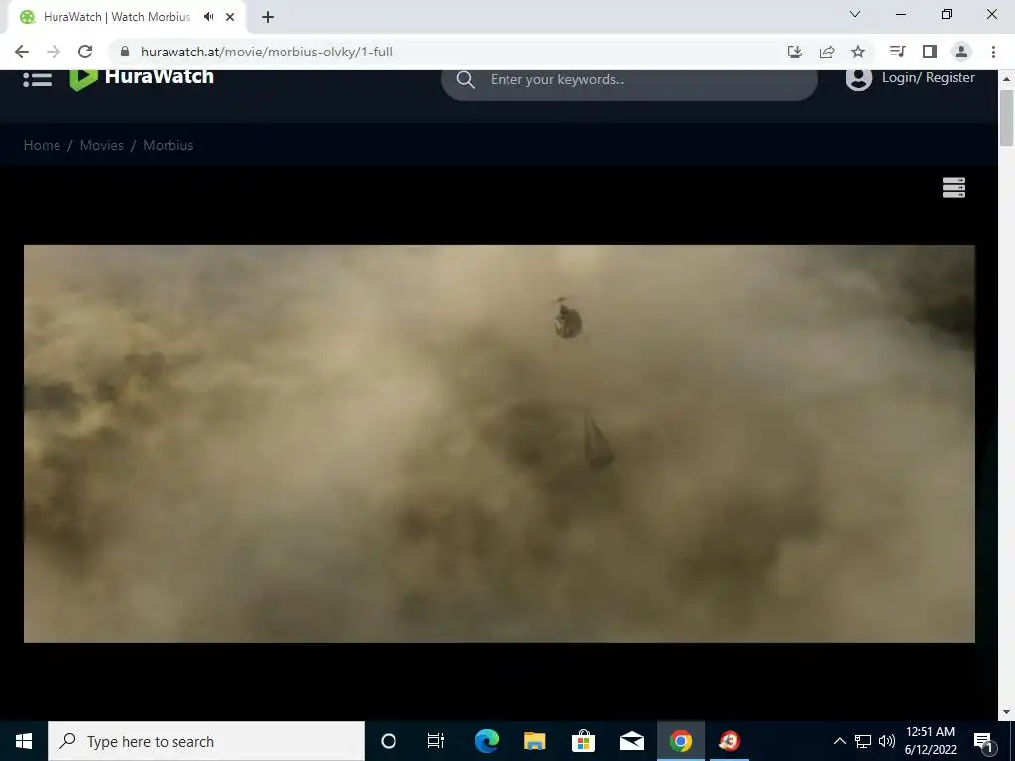Expand the tab search chevron
Viewport: 1015px width, 761px height.
pos(855,14)
